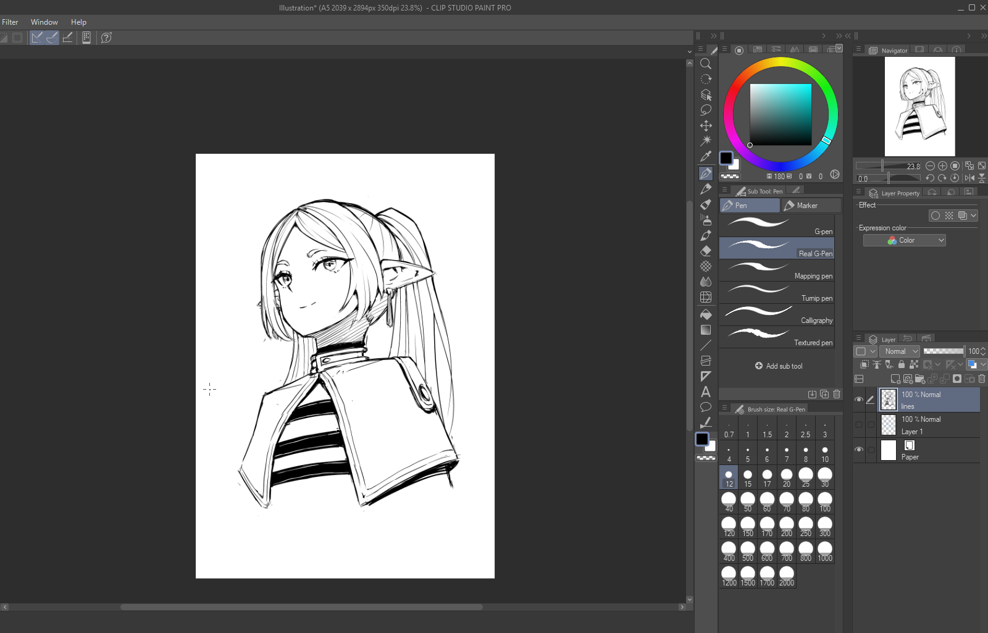Hide the lines layer
Image resolution: width=988 pixels, height=633 pixels.
click(859, 400)
